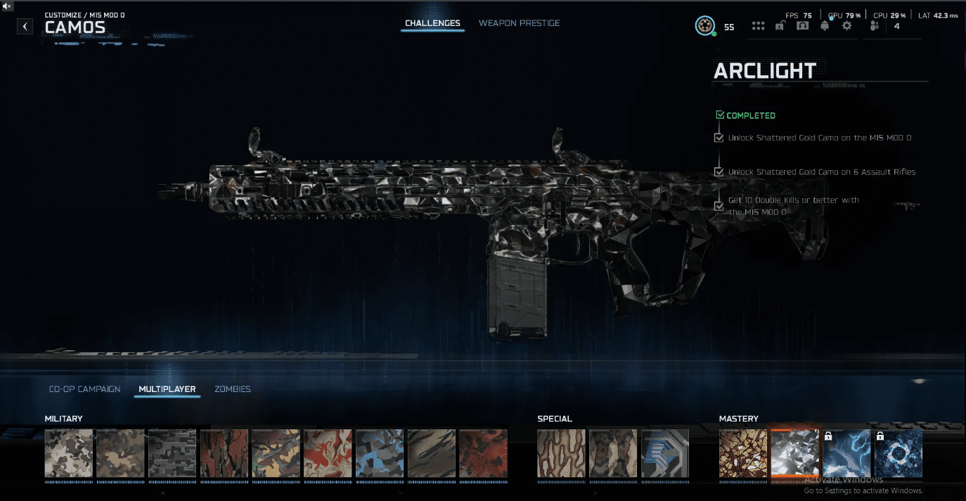The image size is (966, 501).
Task: Click the Shattered Gold M15 MOD 0 checkbox
Action: tap(719, 138)
